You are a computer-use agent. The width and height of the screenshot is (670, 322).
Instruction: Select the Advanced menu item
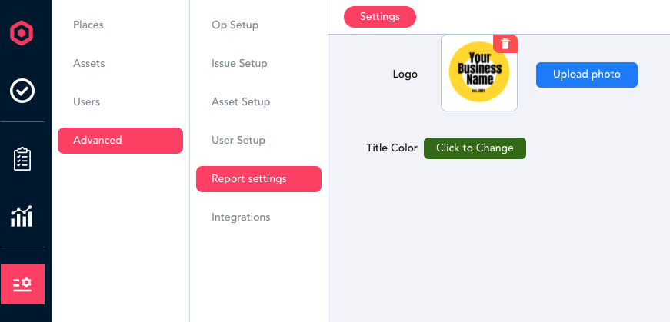(x=120, y=141)
